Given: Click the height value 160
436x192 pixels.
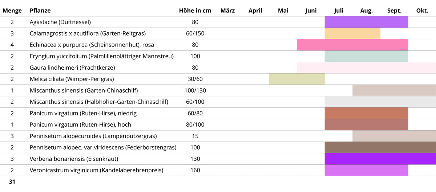Looking at the screenshot, I should 195,170.
